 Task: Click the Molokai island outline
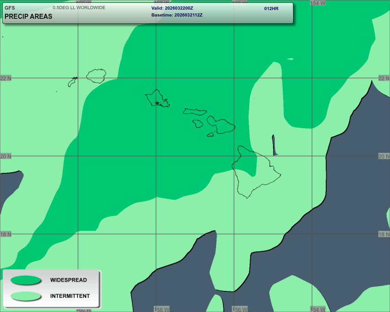(x=195, y=111)
